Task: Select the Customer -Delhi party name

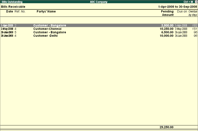Action: [x=45, y=36]
